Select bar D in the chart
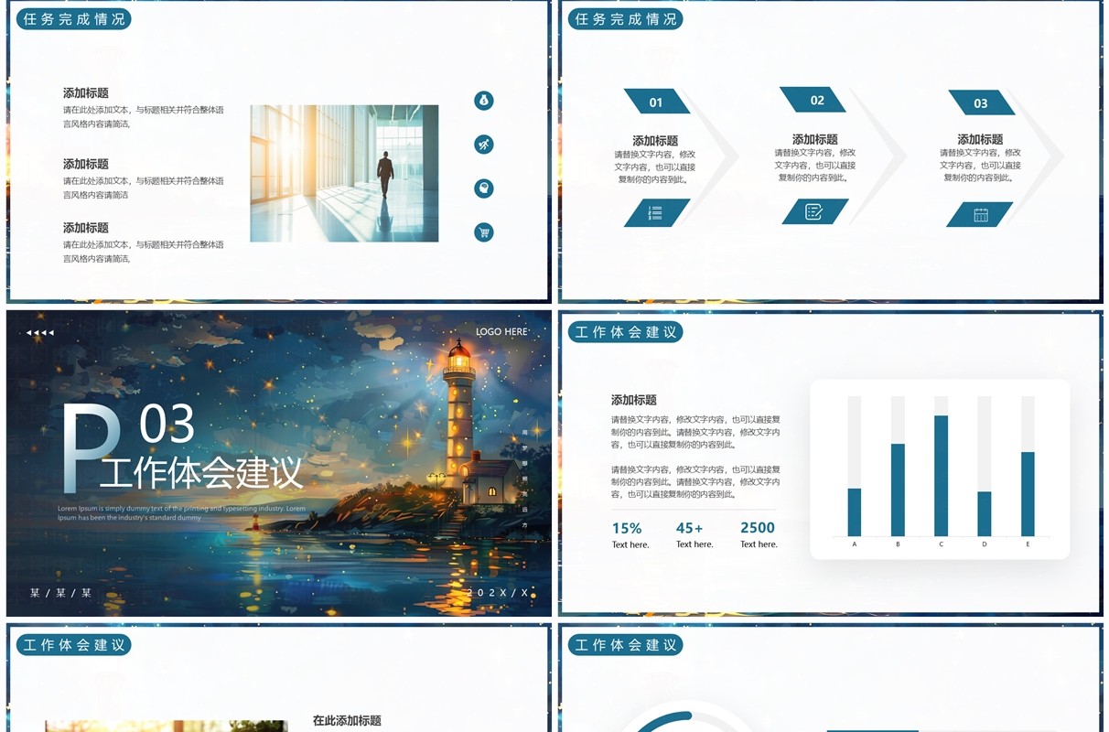The height and width of the screenshot is (732, 1109). pos(985,514)
